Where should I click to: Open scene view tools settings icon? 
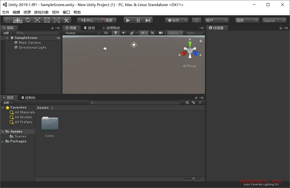pyautogui.click(x=152, y=33)
